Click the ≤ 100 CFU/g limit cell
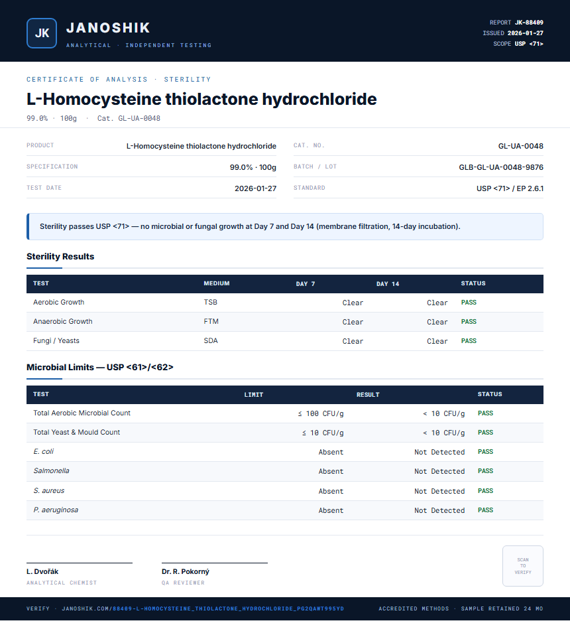570x639 pixels. (320, 413)
